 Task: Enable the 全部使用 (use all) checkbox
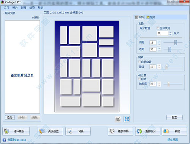click(158, 28)
